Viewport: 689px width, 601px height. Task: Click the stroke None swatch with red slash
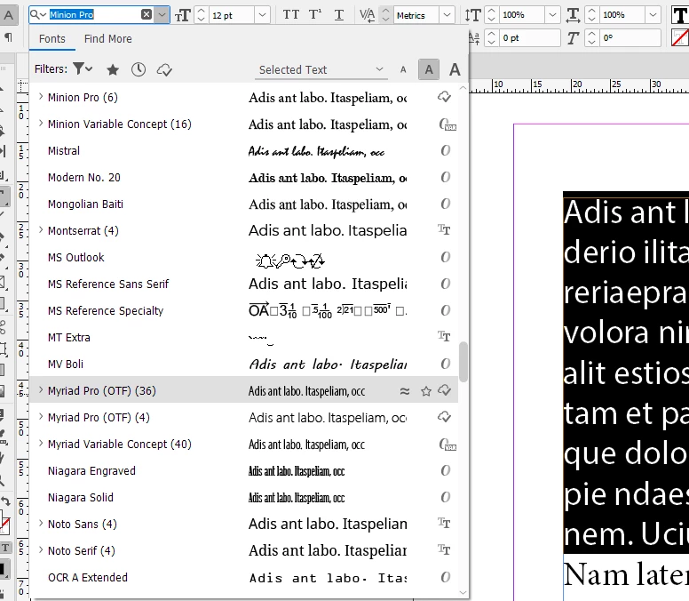[680, 38]
